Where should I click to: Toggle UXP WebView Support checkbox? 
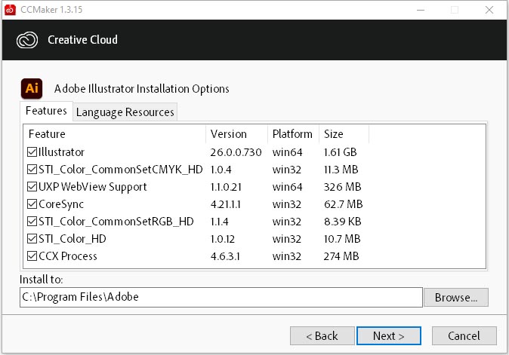click(x=32, y=187)
